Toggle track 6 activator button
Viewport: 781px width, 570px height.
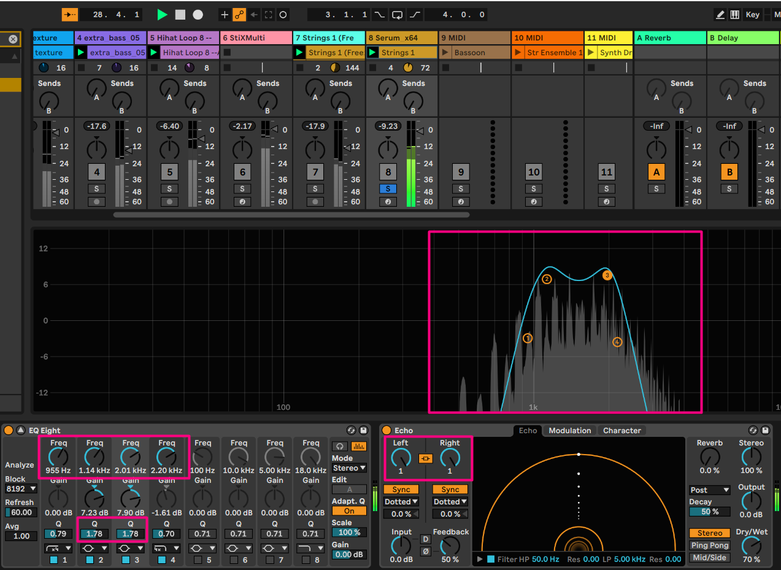point(242,172)
